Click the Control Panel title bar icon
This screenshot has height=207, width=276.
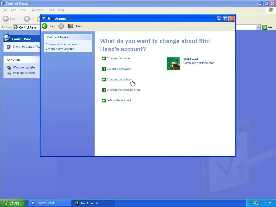pos(3,3)
